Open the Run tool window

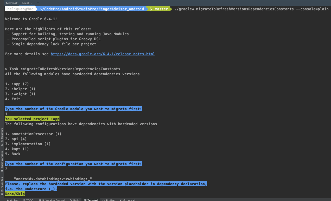coord(13,200)
